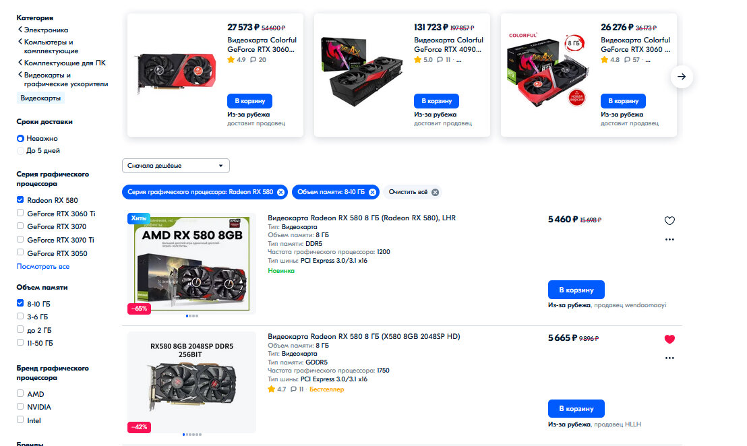Add the 5 460 ₽ RX 580 to cart
This screenshot has width=747, height=446.
(x=576, y=290)
